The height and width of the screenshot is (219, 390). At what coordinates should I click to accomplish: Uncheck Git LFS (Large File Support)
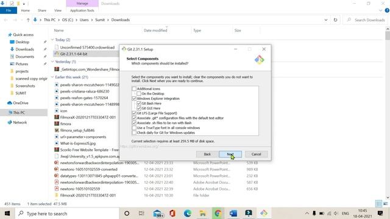(x=134, y=113)
